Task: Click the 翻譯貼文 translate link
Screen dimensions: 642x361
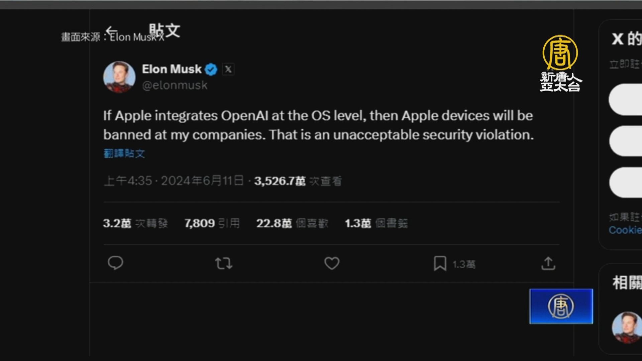Action: pos(124,154)
